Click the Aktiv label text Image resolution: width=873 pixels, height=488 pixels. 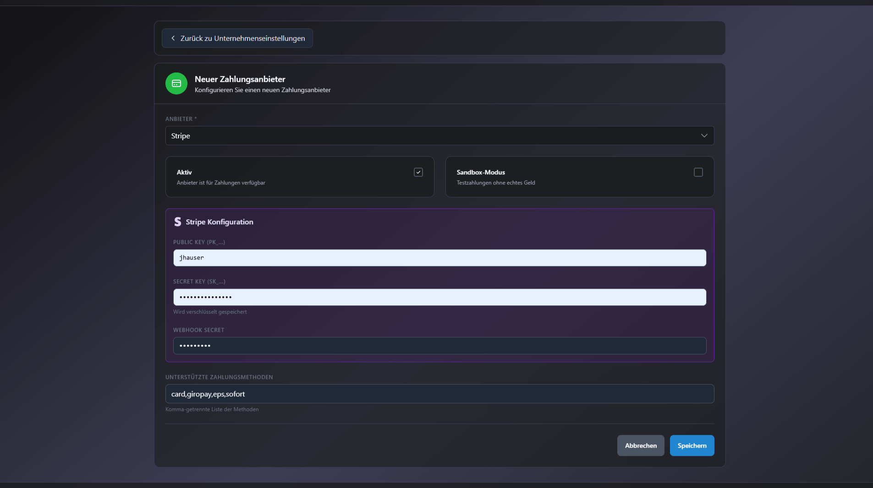(184, 173)
